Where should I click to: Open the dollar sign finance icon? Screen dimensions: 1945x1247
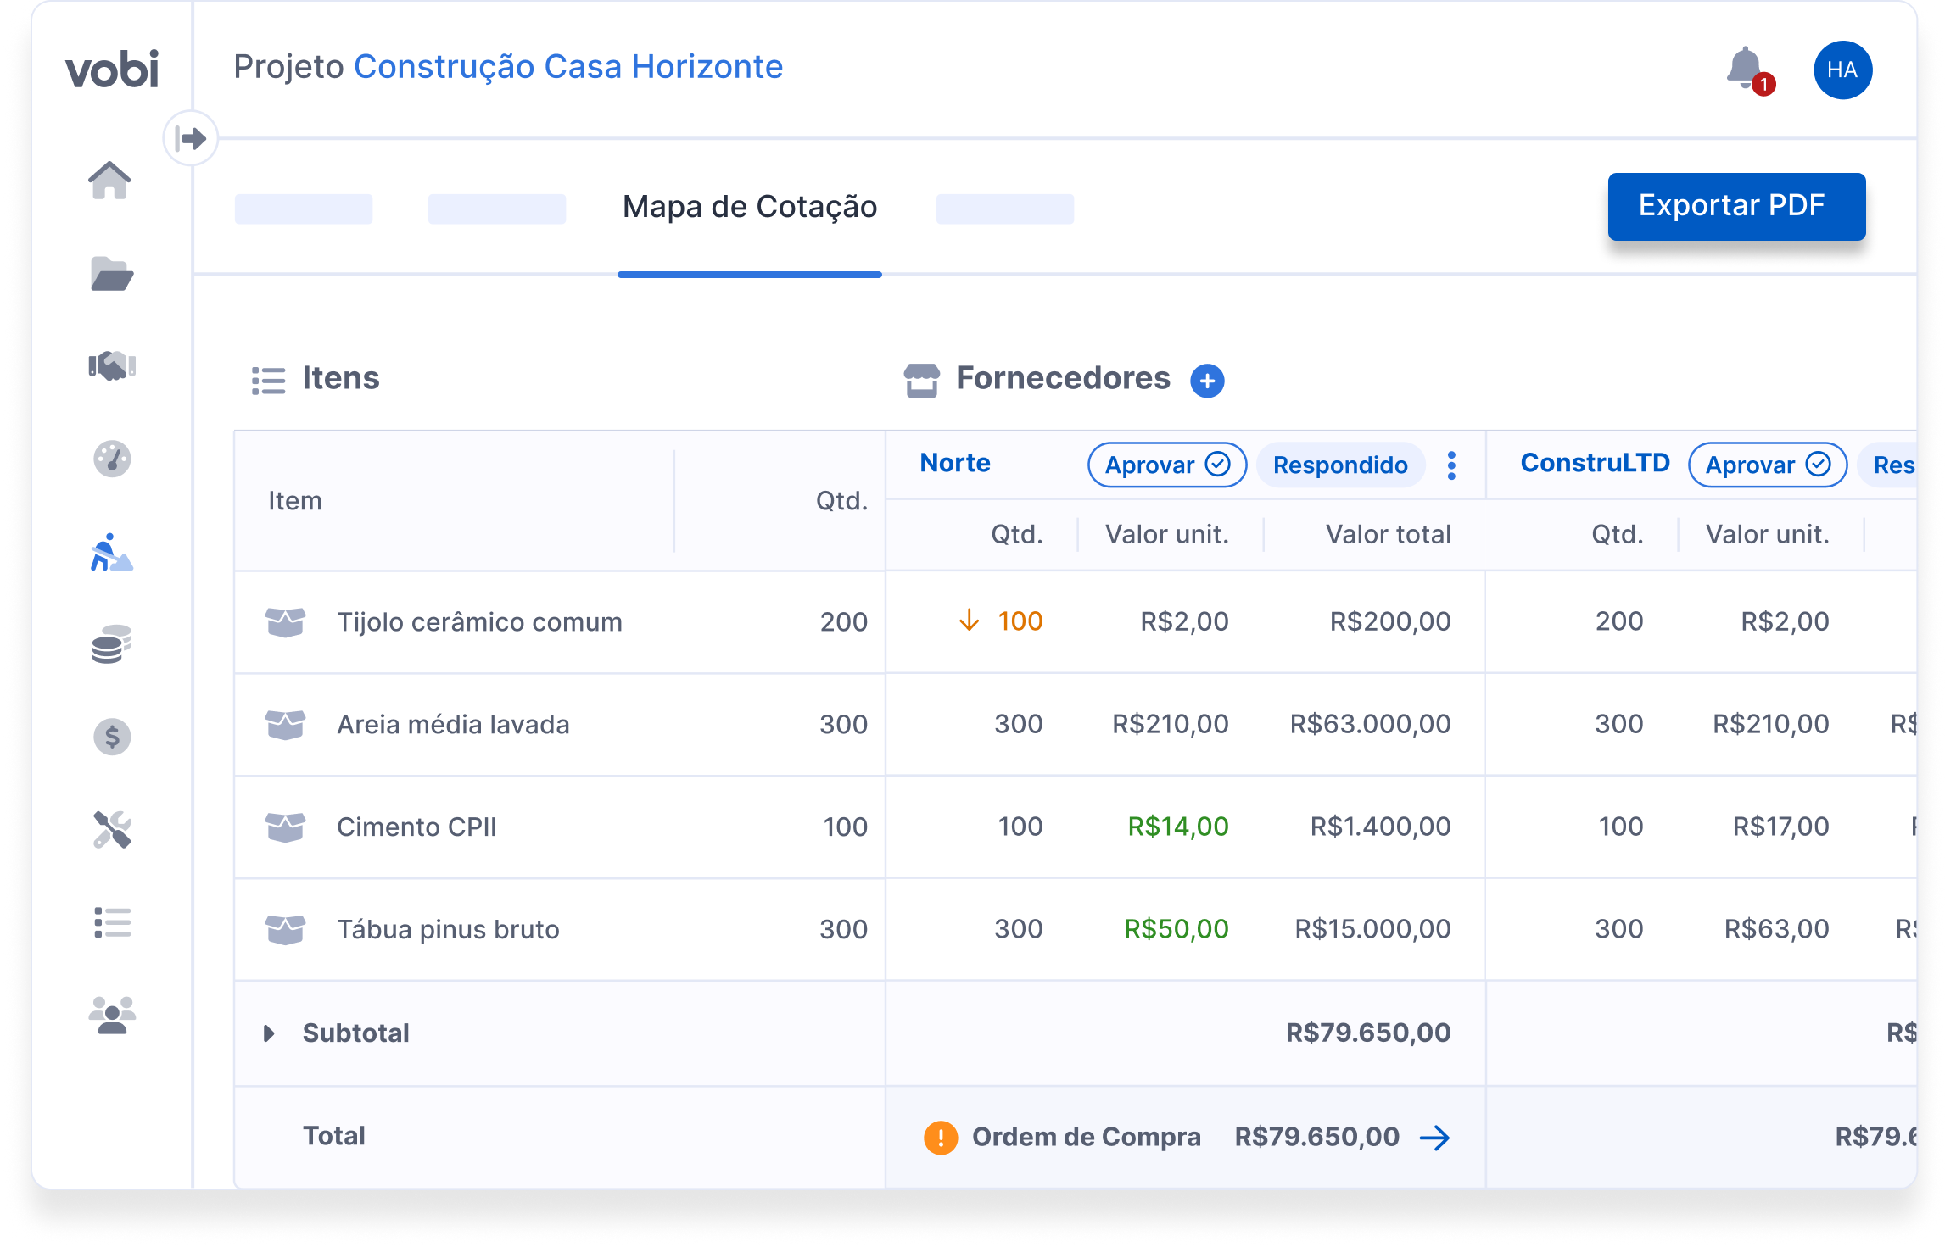112,737
